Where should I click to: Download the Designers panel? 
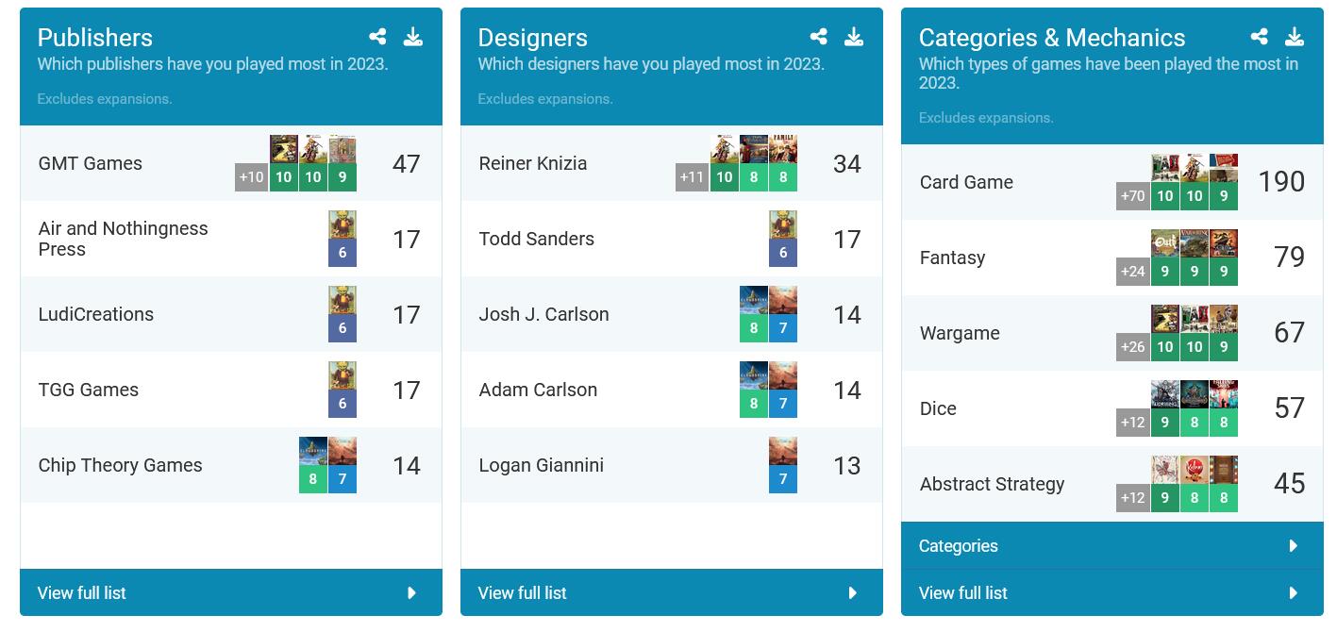pos(853,37)
